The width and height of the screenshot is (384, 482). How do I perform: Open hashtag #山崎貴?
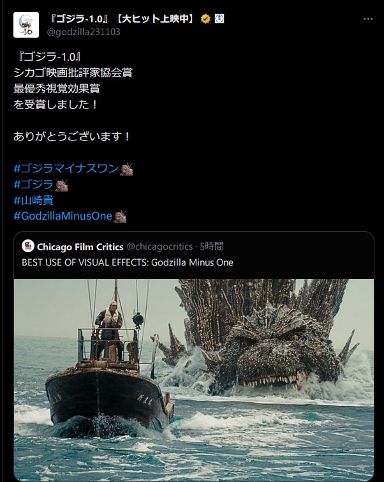pyautogui.click(x=33, y=200)
